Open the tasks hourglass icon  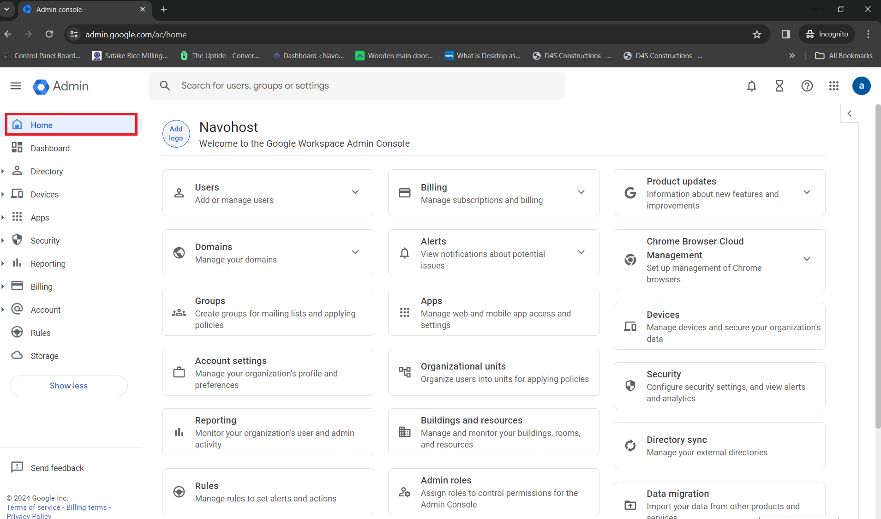(x=779, y=86)
